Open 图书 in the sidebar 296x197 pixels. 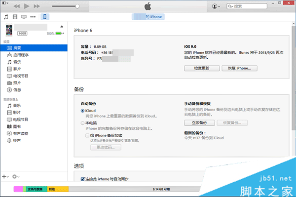tap(34, 126)
